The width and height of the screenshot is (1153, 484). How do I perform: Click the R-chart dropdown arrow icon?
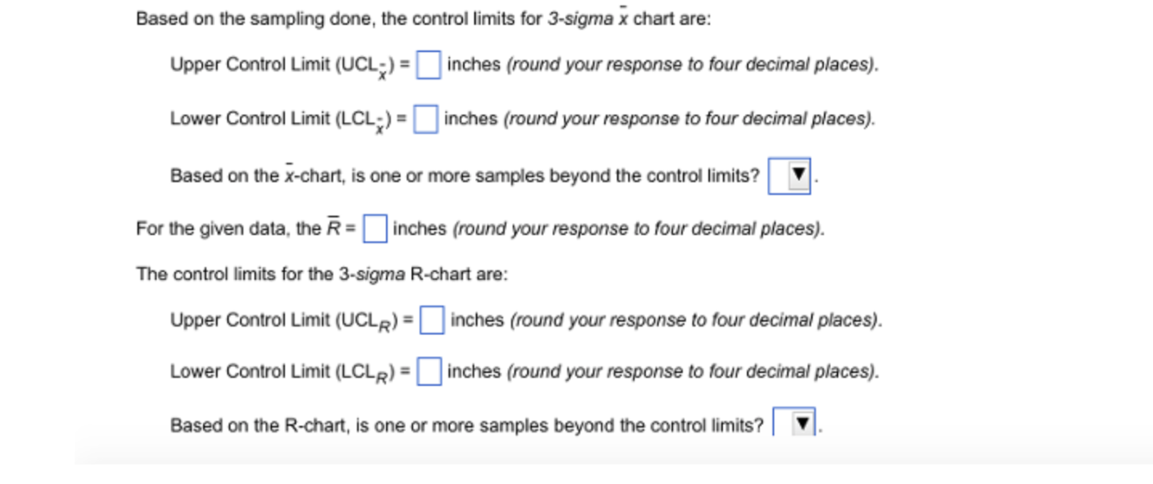(x=802, y=425)
